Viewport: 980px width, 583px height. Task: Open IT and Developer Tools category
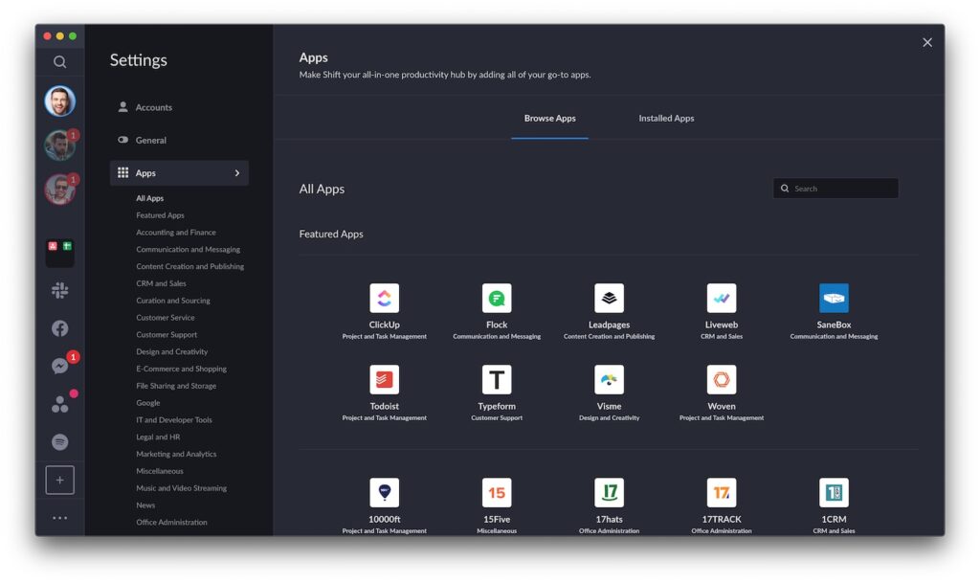tap(174, 420)
